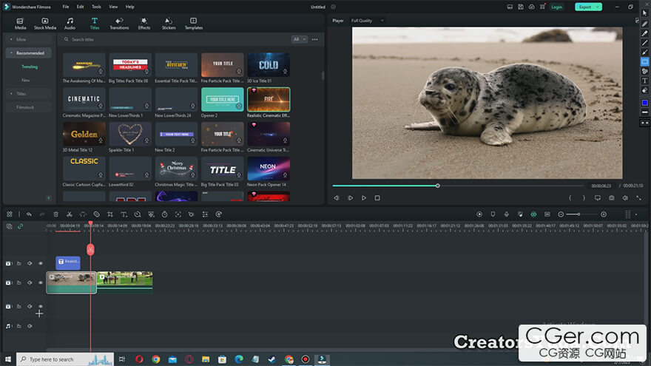
Task: Open the Full Quality playback dropdown
Action: [367, 21]
